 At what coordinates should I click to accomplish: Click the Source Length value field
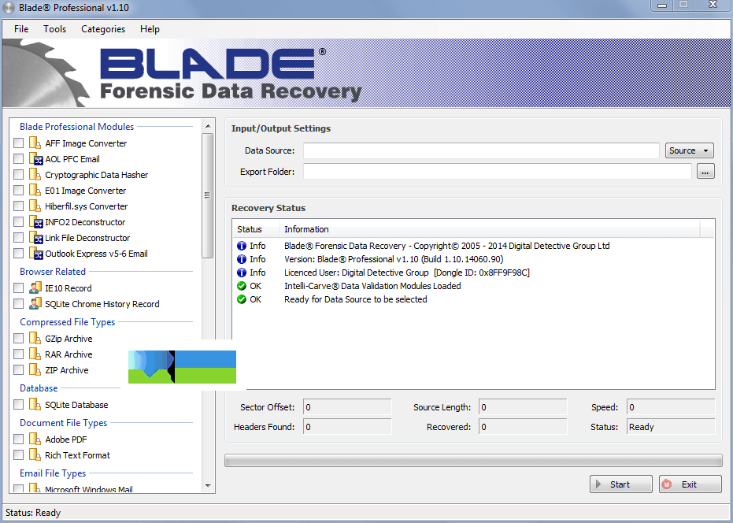[523, 407]
